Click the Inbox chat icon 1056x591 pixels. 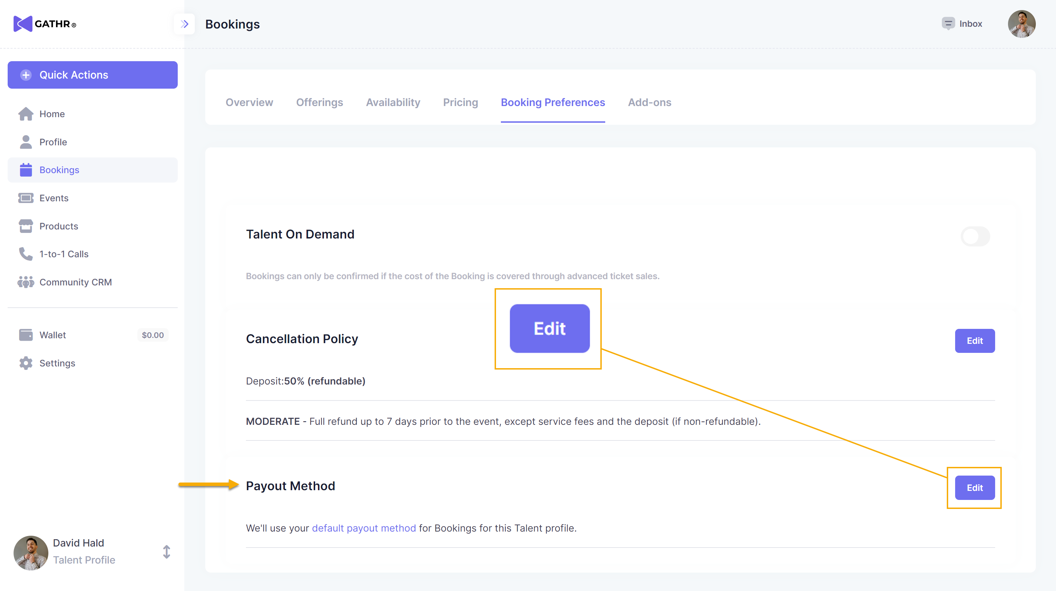click(x=948, y=24)
